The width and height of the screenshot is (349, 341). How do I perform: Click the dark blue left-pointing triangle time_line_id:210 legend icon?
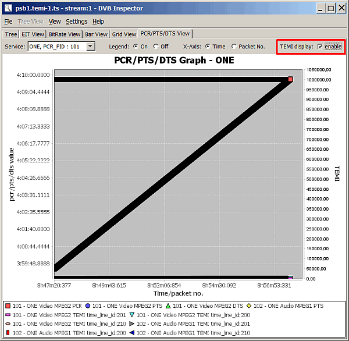131,333
